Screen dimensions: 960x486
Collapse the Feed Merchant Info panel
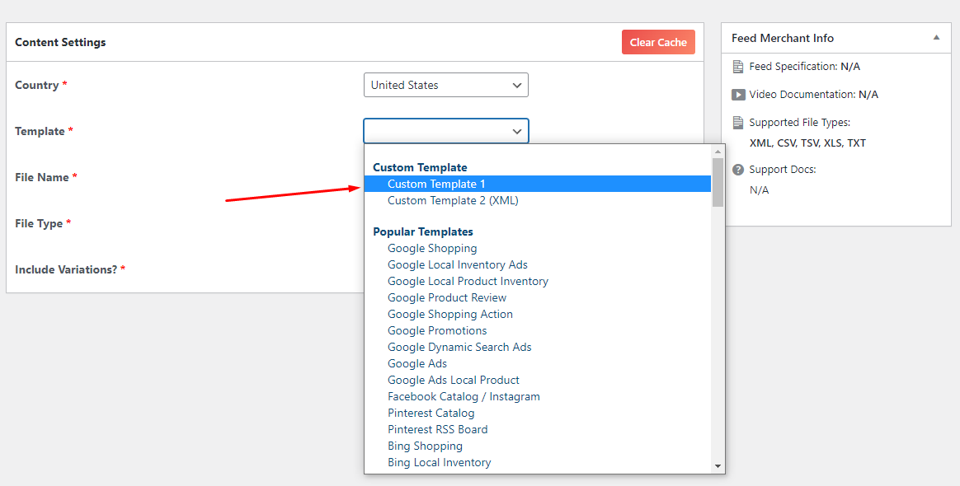coord(936,38)
